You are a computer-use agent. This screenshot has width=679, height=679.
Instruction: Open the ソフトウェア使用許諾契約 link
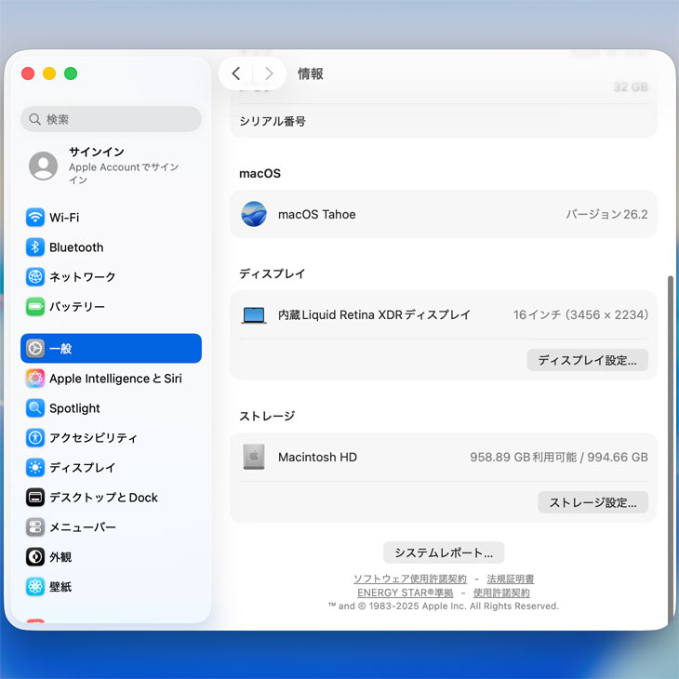[410, 579]
